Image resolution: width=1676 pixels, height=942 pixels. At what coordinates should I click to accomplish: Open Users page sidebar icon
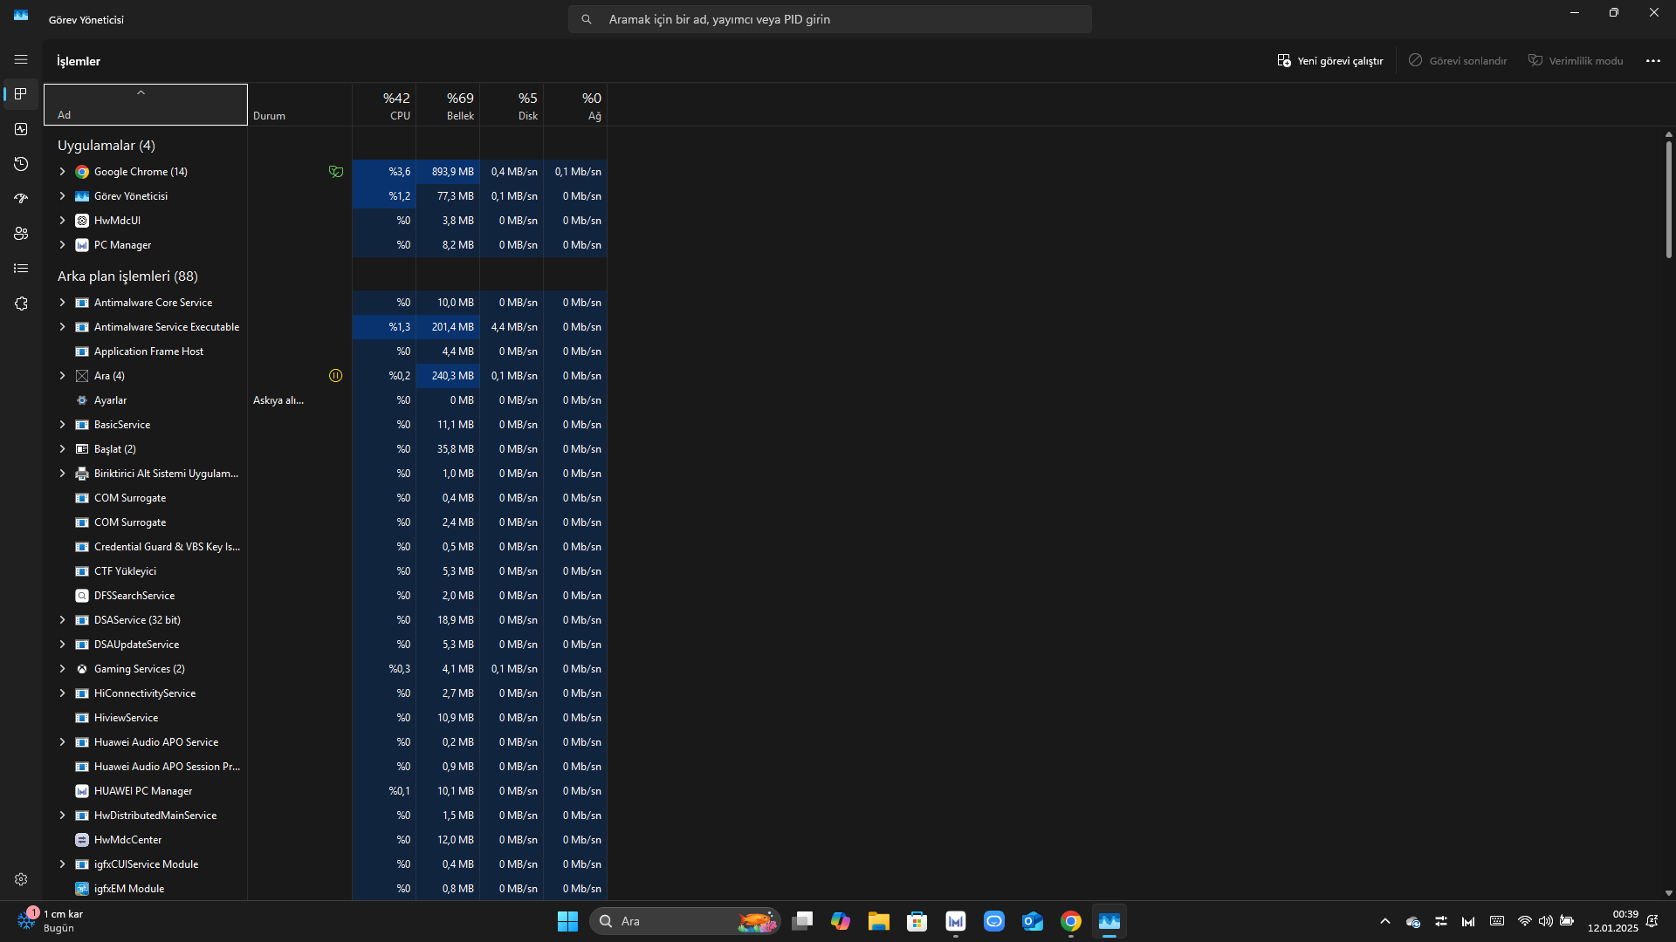coord(21,234)
